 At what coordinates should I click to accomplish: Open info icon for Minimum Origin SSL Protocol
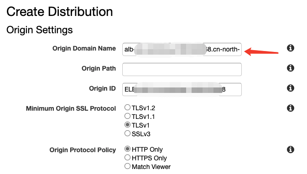pos(291,108)
